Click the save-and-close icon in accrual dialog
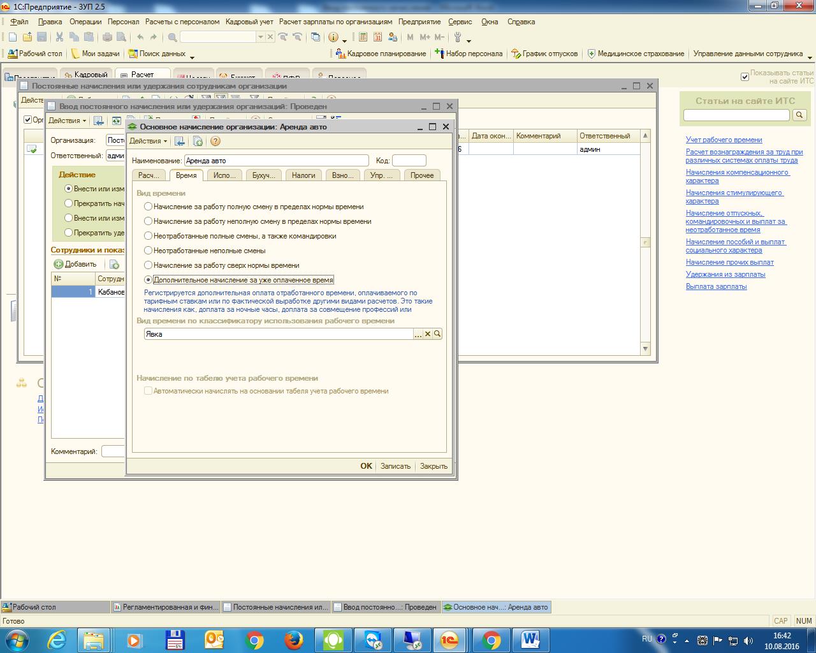The image size is (816, 653). pos(180,142)
